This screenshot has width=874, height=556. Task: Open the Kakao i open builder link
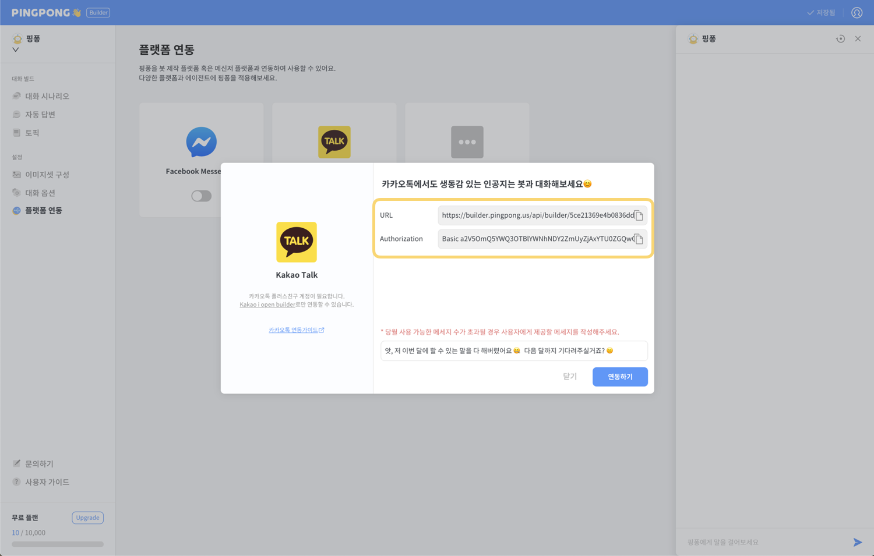[267, 304]
